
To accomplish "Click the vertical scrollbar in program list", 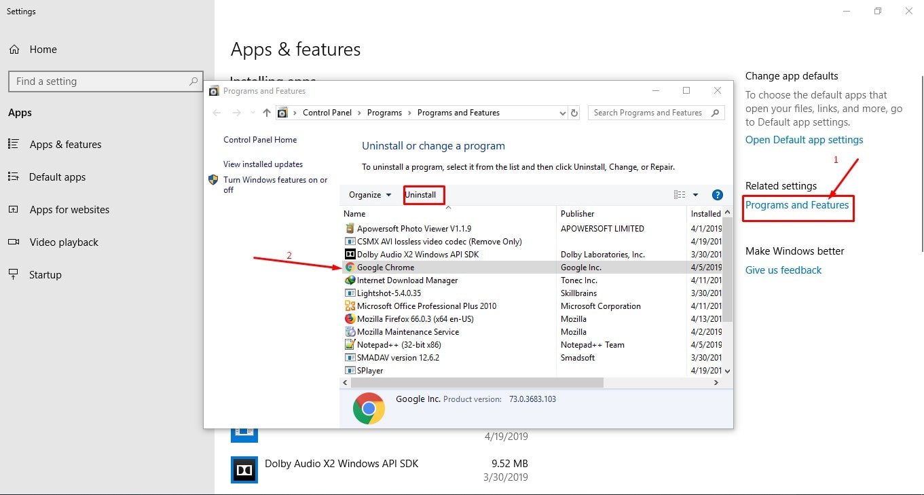I will [x=727, y=269].
